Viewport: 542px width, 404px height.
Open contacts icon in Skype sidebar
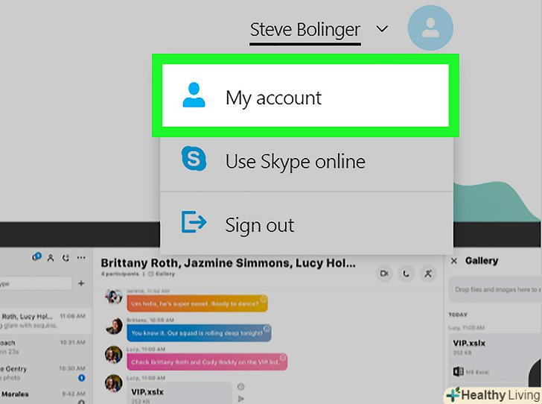(51, 258)
